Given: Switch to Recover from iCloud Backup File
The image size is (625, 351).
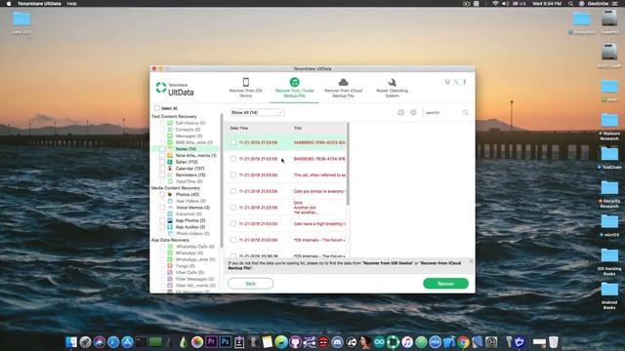Looking at the screenshot, I should 343,88.
